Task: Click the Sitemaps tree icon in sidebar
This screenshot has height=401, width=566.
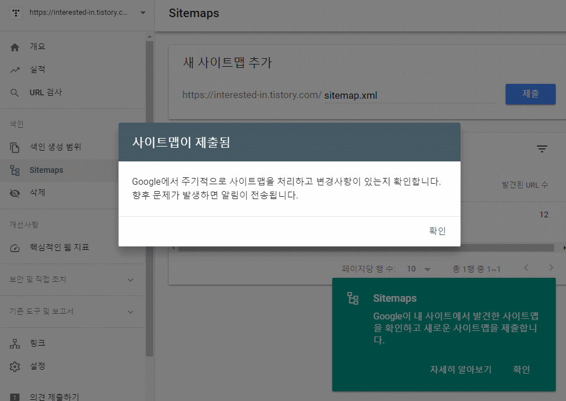Action: click(15, 170)
